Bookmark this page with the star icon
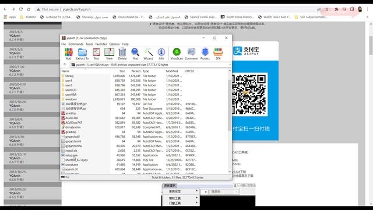The height and width of the screenshot is (210, 373). [x=327, y=9]
